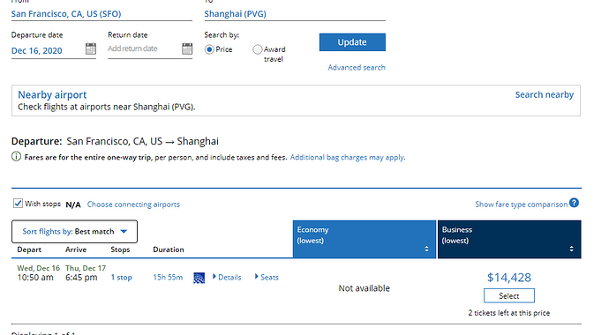The image size is (609, 335).
Task: Click the fares info circle icon
Action: pyautogui.click(x=16, y=157)
